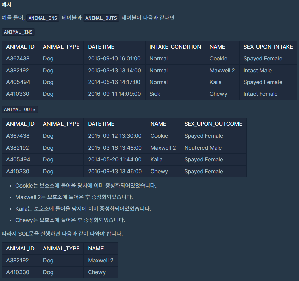Select the datetime 2015-03-13 13:14:00
This screenshot has height=281, width=299.
pos(114,70)
